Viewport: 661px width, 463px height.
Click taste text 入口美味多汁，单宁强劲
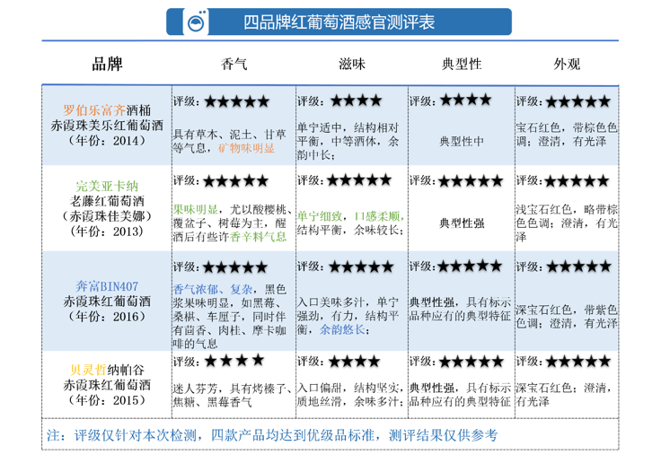(348, 309)
